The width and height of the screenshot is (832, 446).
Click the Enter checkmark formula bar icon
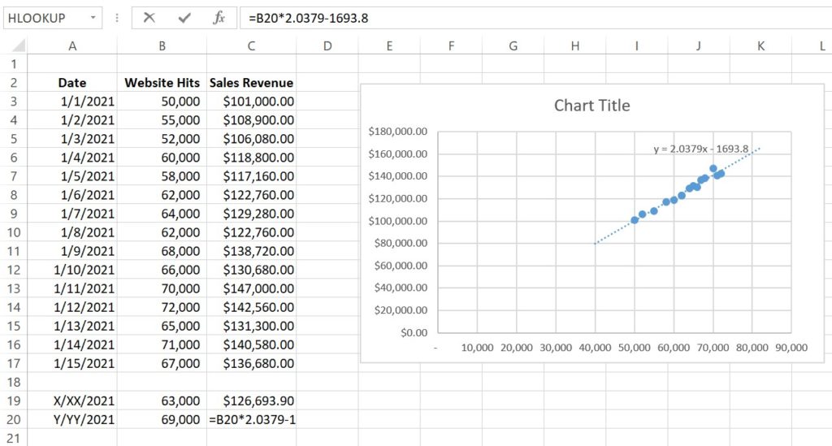coord(184,18)
